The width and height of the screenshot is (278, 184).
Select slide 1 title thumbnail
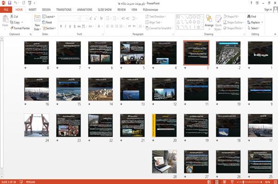coord(260,53)
